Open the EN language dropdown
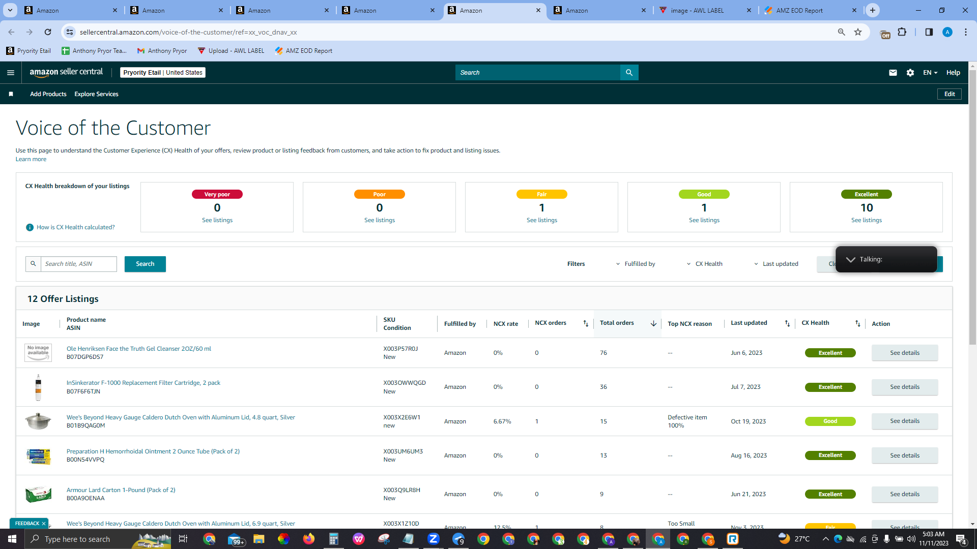 [930, 73]
